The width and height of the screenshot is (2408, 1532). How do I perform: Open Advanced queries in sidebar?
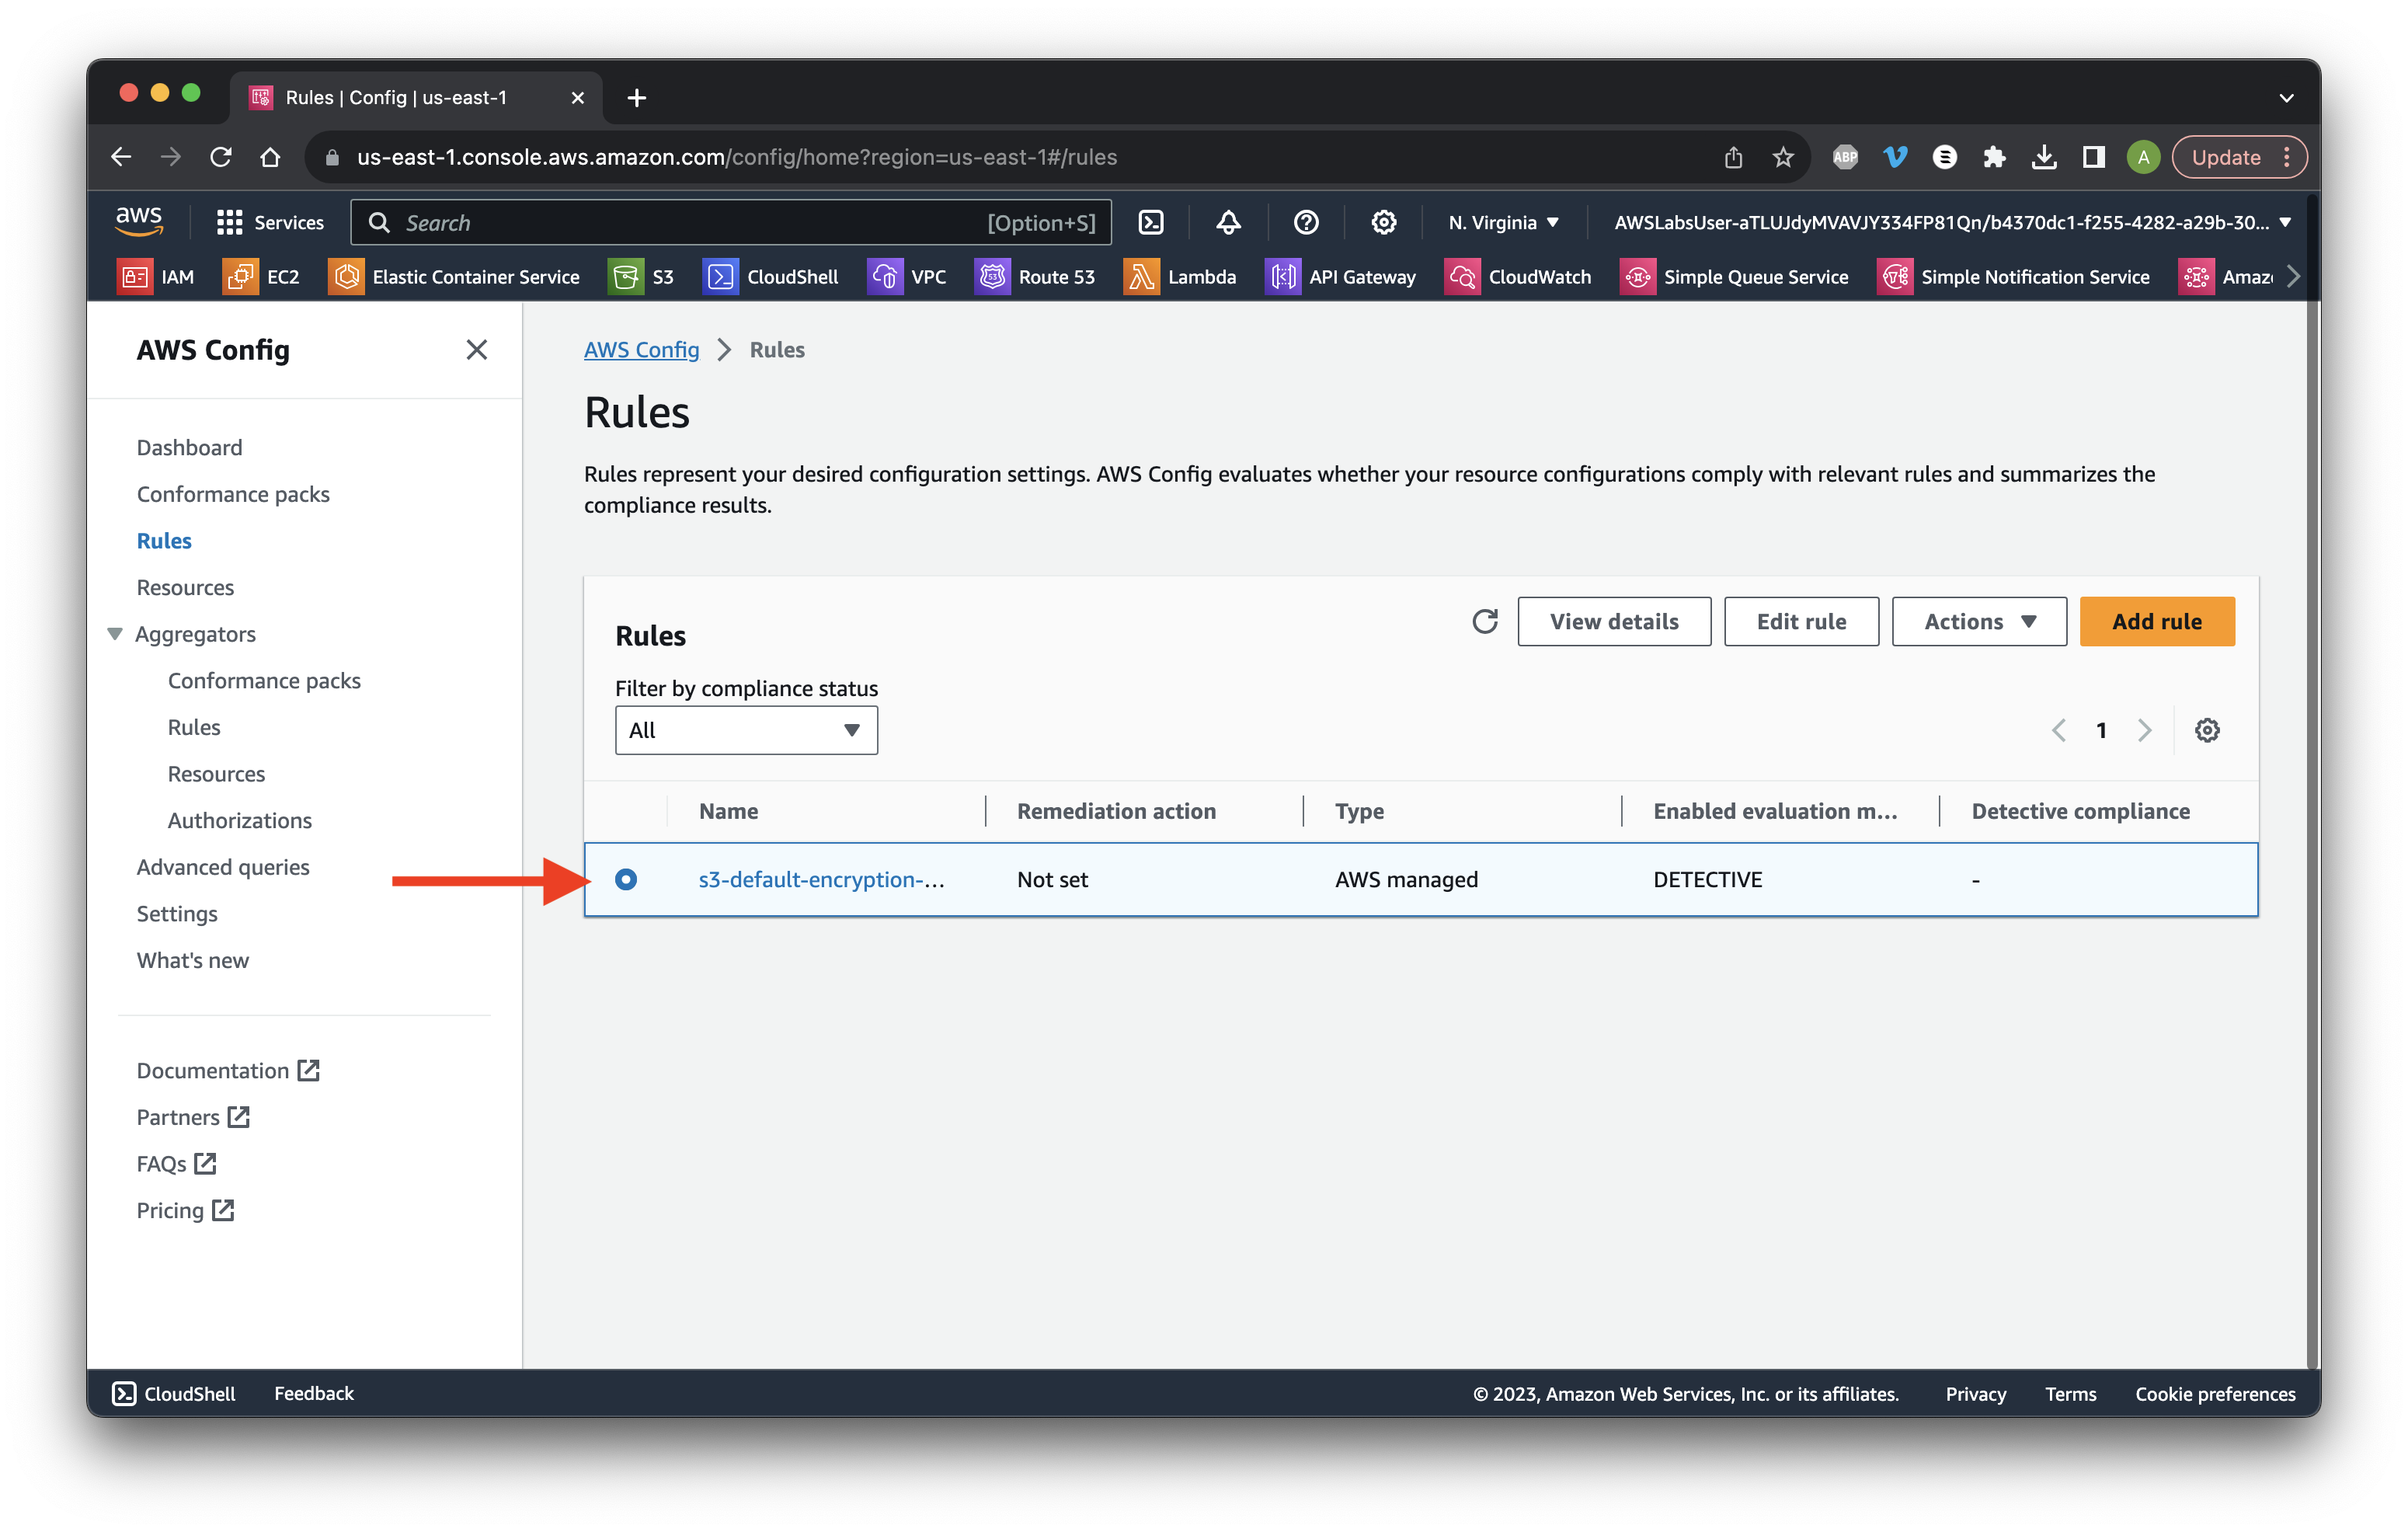223,867
